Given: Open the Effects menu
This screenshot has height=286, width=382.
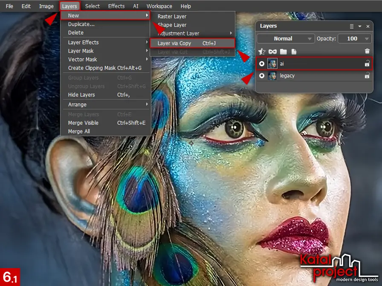Looking at the screenshot, I should [116, 6].
